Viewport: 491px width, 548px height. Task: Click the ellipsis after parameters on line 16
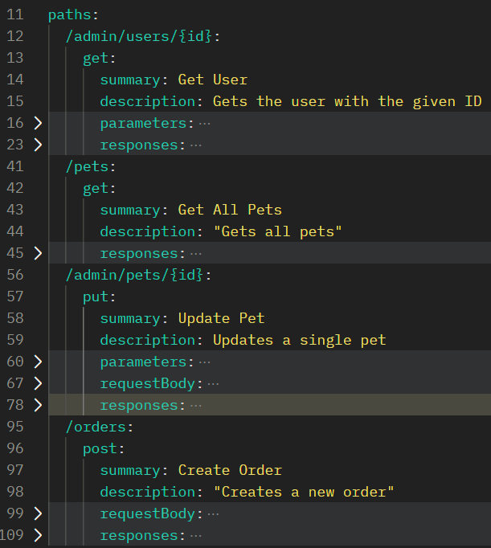[x=205, y=123]
